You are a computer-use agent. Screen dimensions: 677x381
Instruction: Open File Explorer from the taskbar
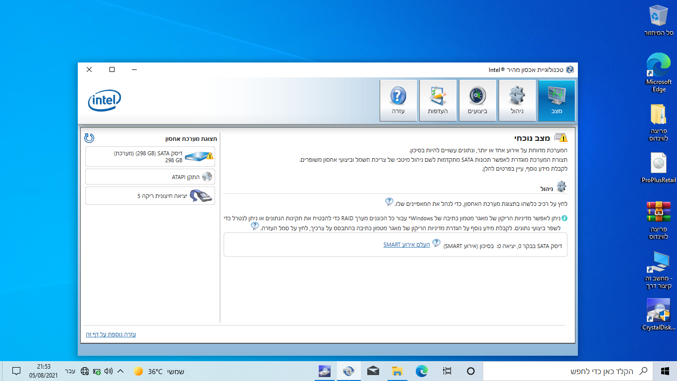397,371
